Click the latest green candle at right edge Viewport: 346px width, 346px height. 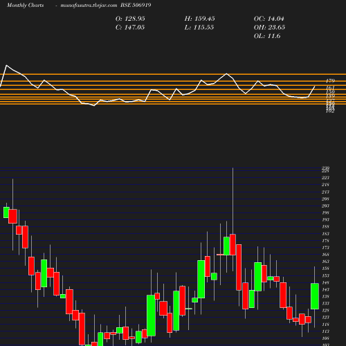click(315, 296)
